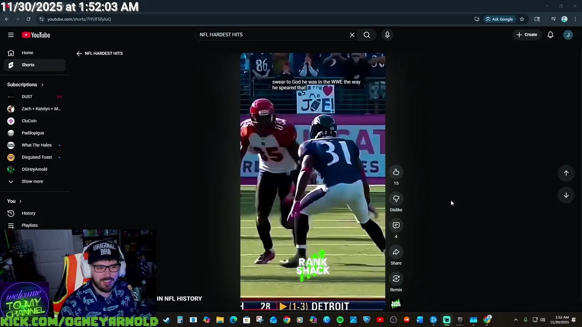This screenshot has width=582, height=327.
Task: Open the Chrome profile avatar
Action: [x=564, y=19]
